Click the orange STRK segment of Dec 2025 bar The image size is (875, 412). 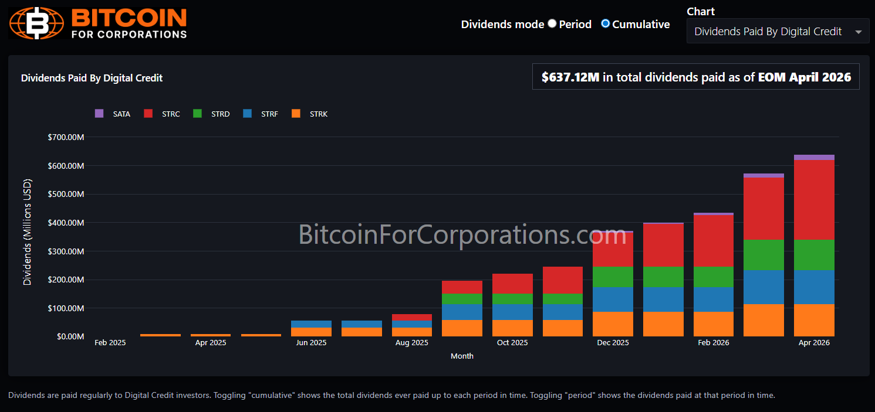coord(613,324)
